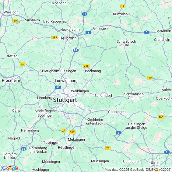Select the A6 shield near Öhringen
Image resolution: width=172 pixels, height=172 pixels.
[x=88, y=33]
